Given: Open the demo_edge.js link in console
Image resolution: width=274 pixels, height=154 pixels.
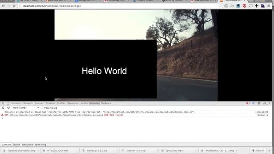Looking at the screenshot, I should [x=148, y=112].
